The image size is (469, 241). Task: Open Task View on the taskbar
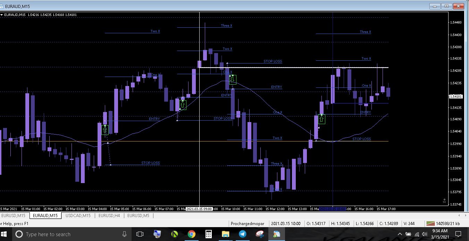140,234
